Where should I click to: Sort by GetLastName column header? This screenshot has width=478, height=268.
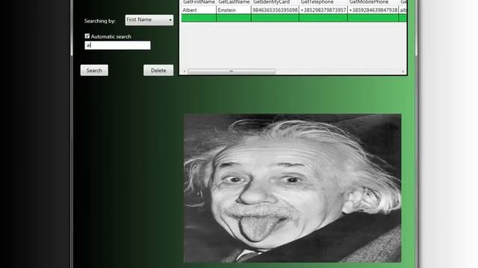234,2
